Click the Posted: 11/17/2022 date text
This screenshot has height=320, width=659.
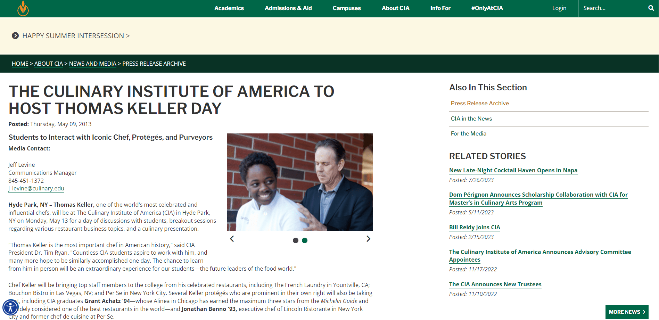click(473, 269)
